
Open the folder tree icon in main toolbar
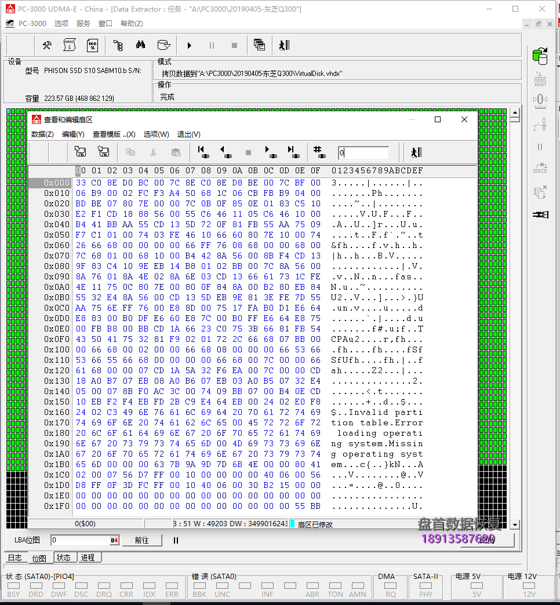tap(118, 46)
